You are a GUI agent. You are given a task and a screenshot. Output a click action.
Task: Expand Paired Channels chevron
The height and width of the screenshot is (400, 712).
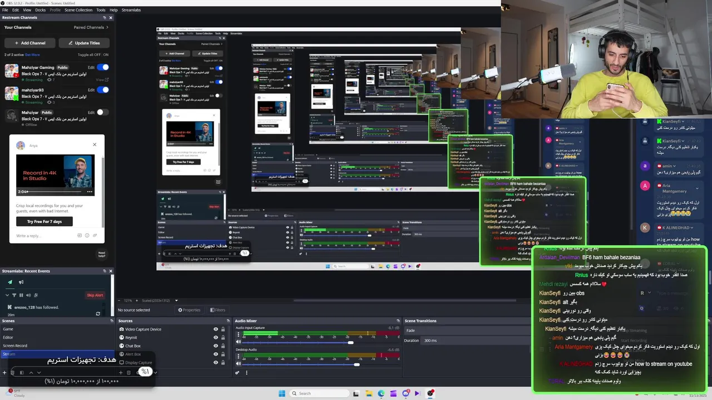[107, 27]
